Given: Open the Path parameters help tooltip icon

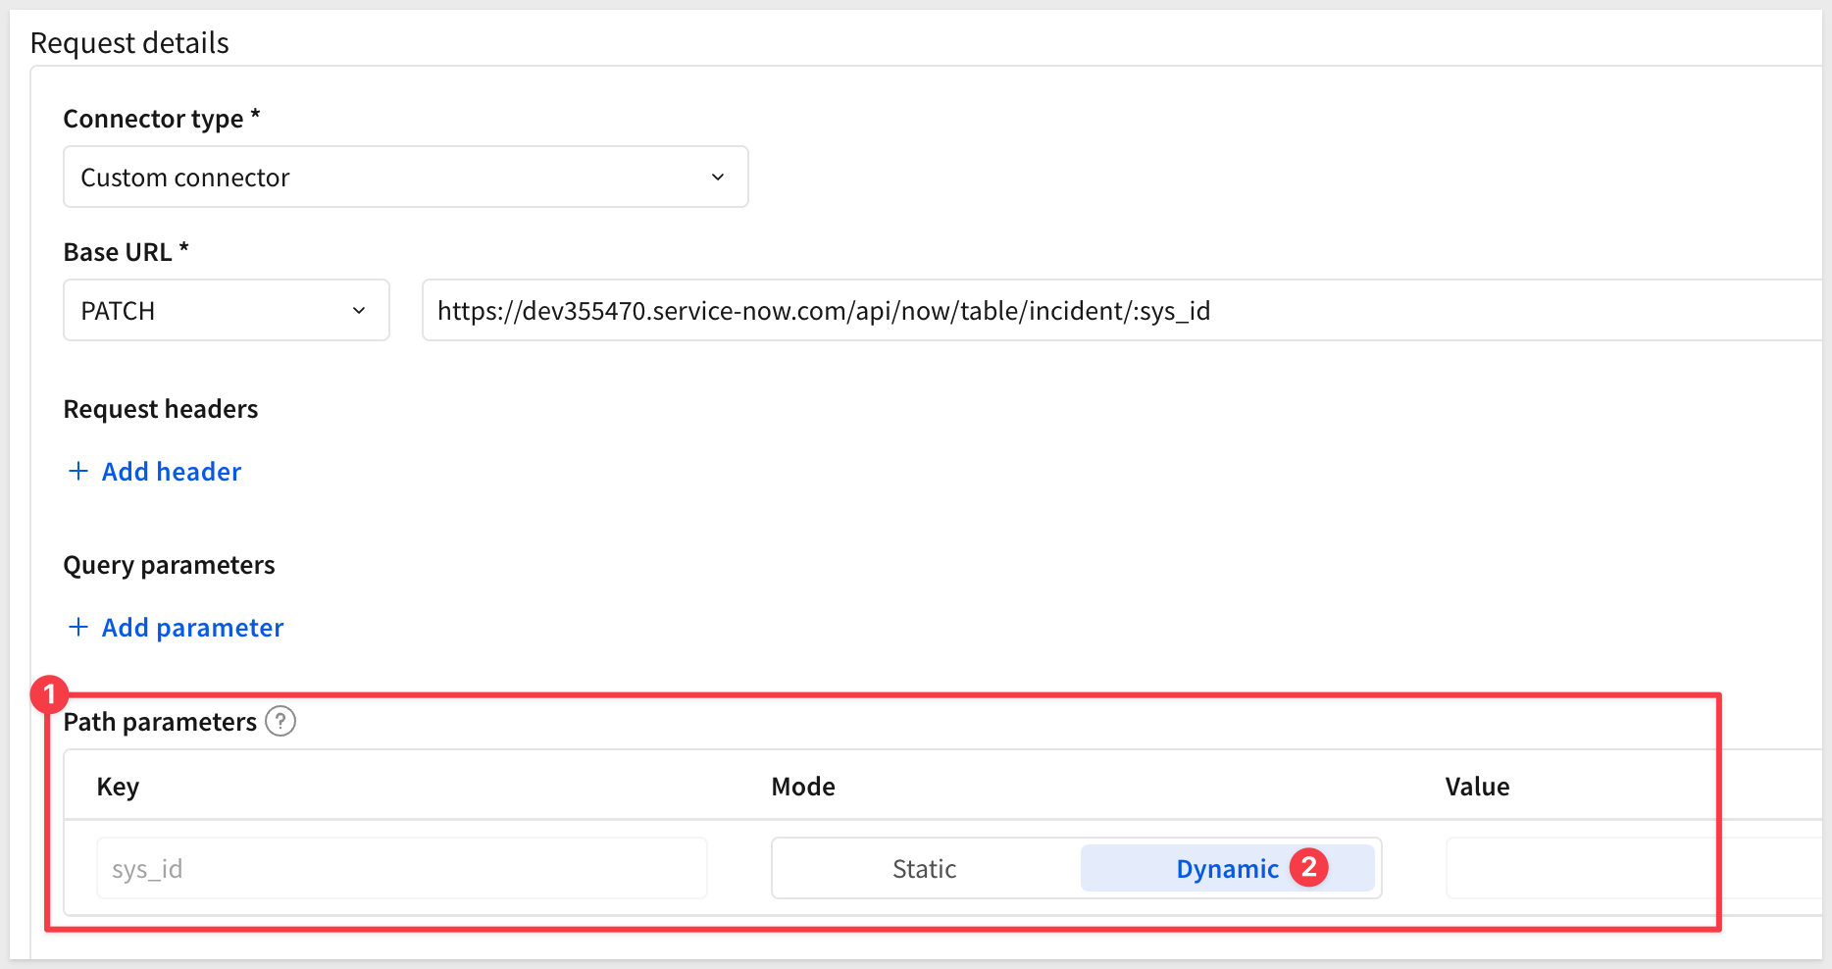Looking at the screenshot, I should point(280,722).
